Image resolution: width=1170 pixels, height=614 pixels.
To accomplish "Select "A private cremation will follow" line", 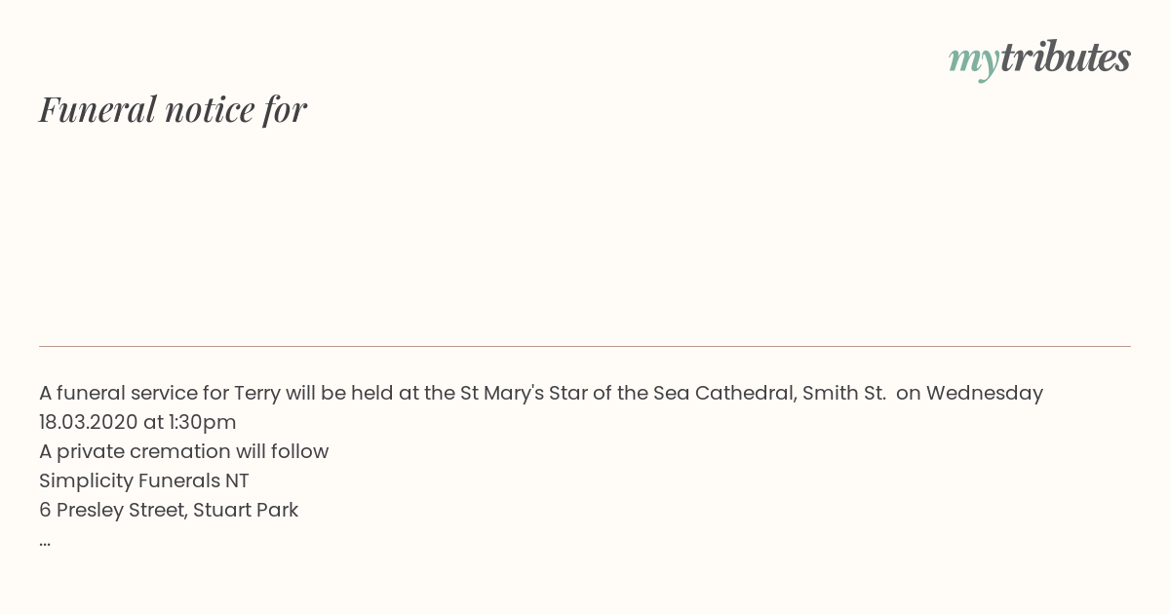I will click(x=184, y=452).
